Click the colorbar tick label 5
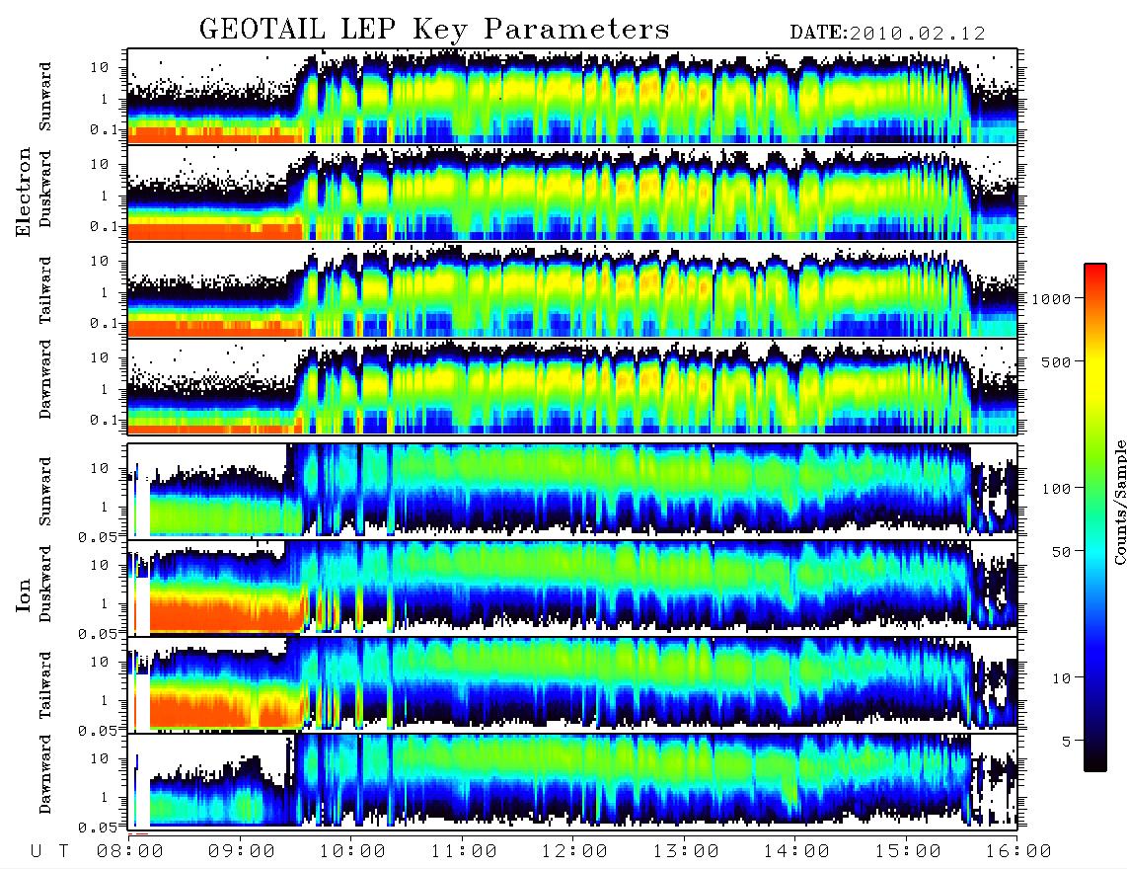 click(1066, 742)
